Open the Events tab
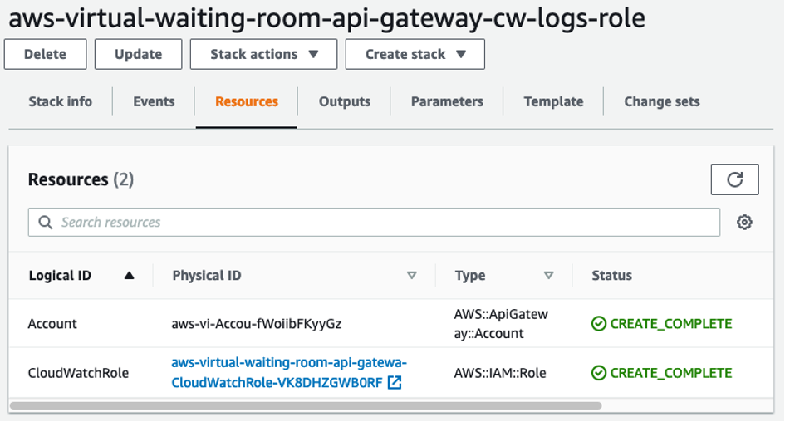The height and width of the screenshot is (422, 785). coord(154,102)
